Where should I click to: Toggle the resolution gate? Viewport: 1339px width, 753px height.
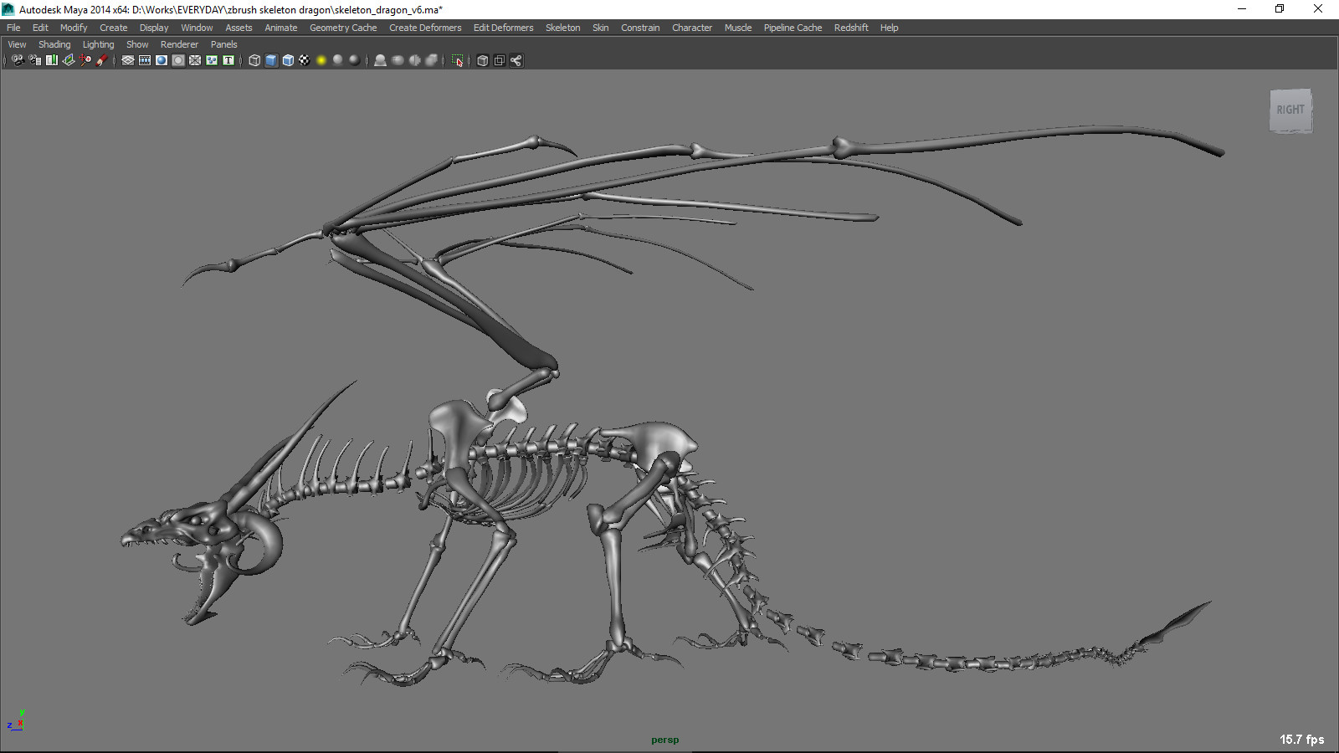pos(144,60)
